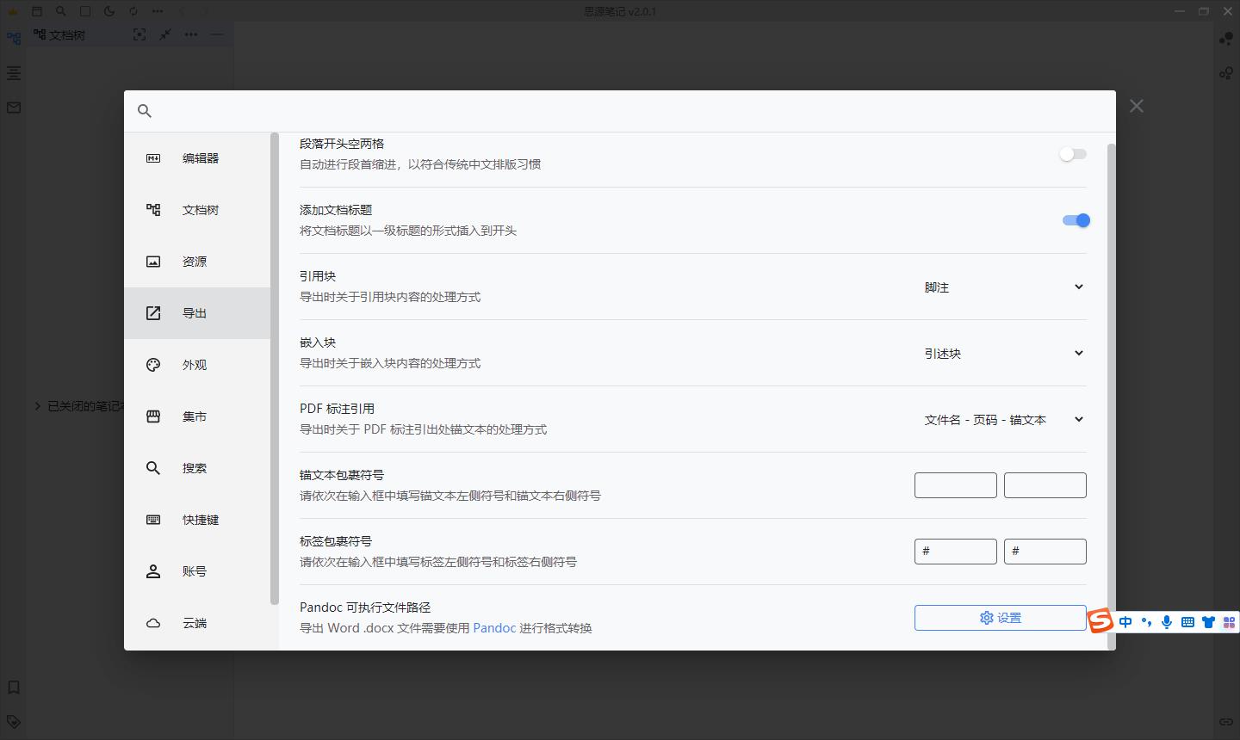The image size is (1240, 740).
Task: Click the Pandoc 设置 button
Action: click(x=1000, y=617)
